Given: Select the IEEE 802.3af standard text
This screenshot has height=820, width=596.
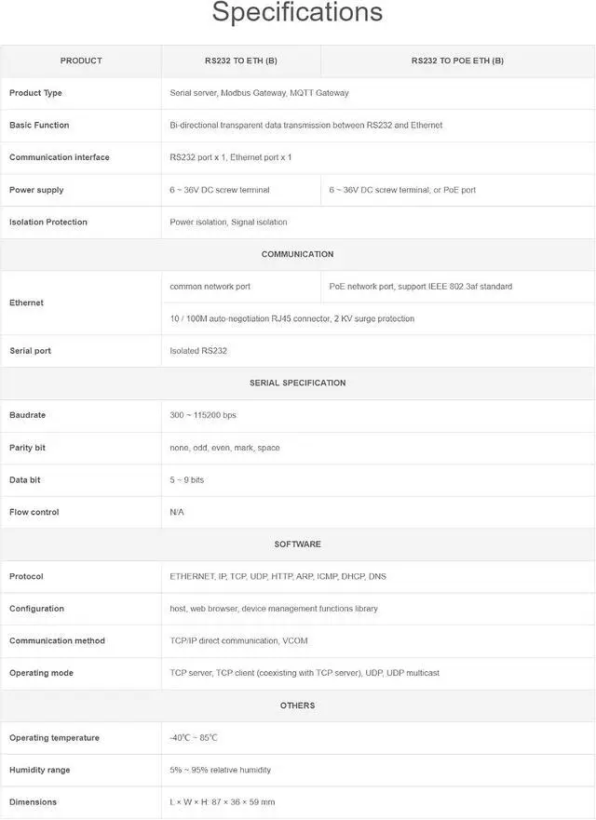Looking at the screenshot, I should click(470, 287).
